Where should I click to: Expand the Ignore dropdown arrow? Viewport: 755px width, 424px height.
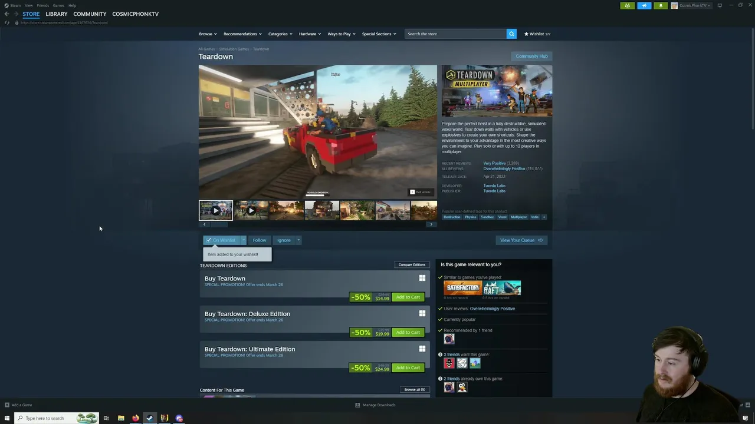(298, 240)
